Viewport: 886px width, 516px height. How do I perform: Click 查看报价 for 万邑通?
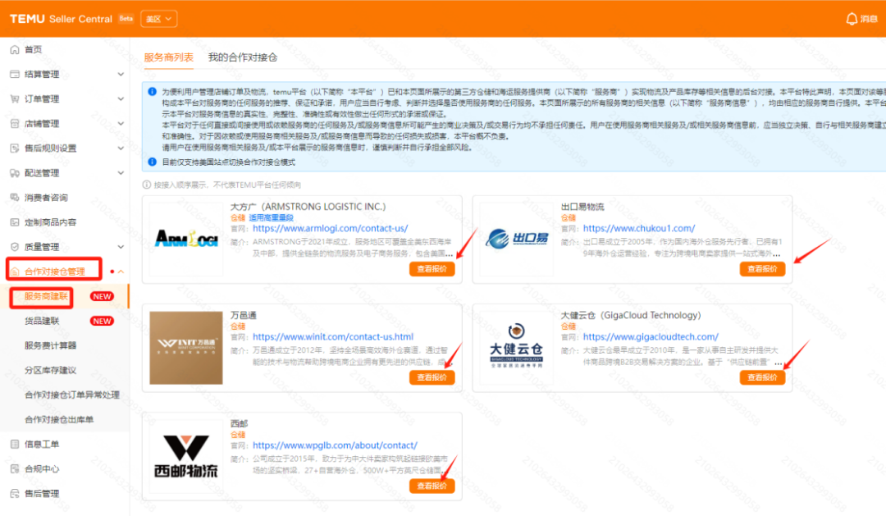point(432,377)
